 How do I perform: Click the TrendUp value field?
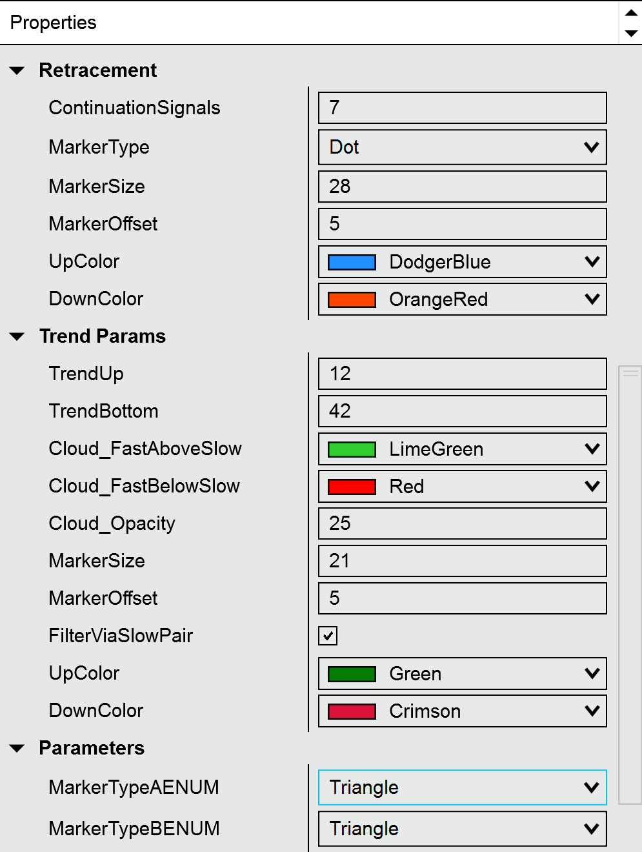tap(462, 374)
